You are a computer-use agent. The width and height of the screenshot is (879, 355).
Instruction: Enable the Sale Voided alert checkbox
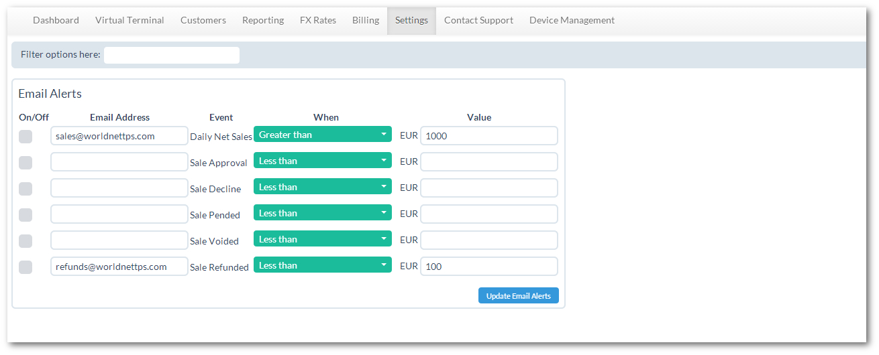pyautogui.click(x=25, y=241)
